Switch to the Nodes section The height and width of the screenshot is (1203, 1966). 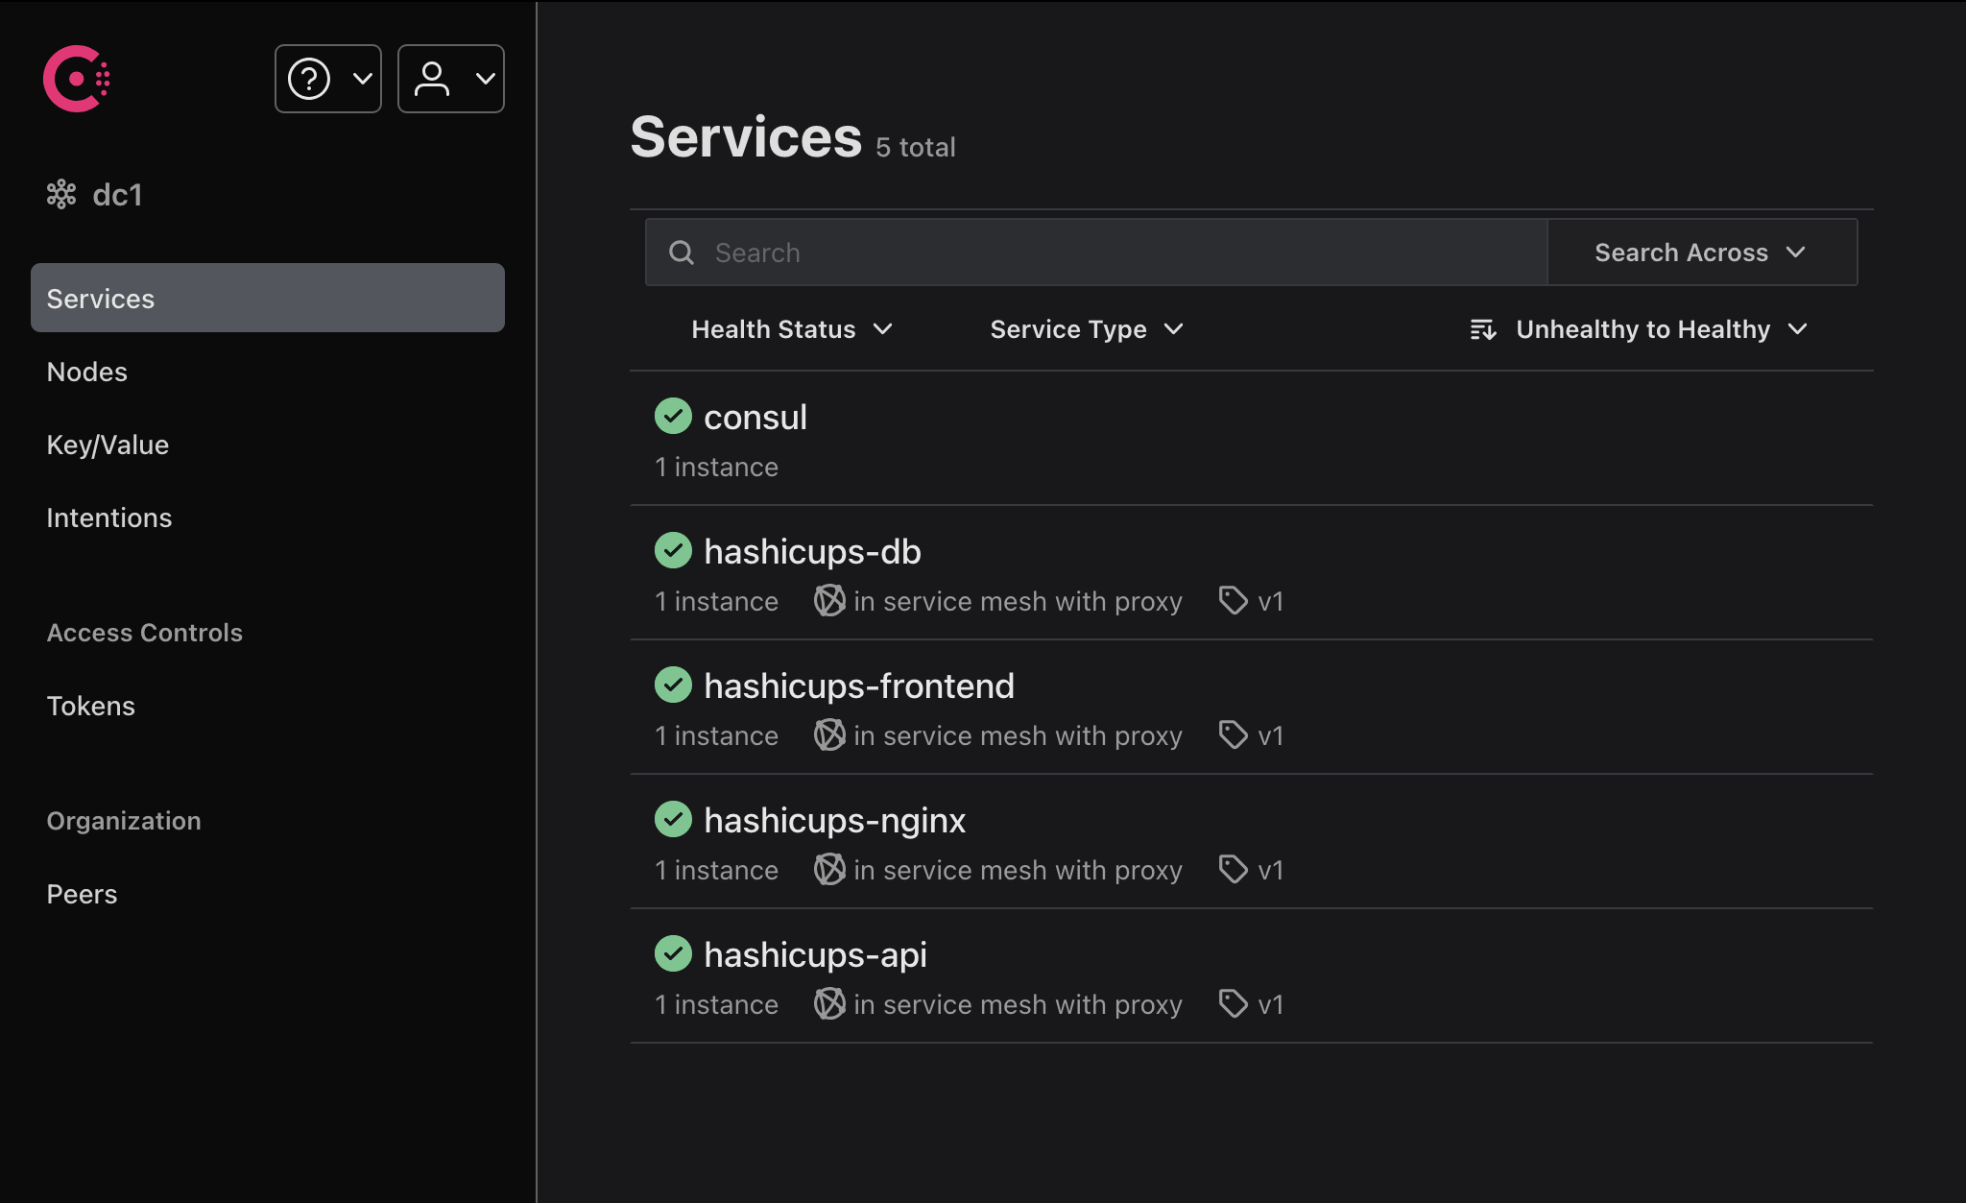[87, 372]
